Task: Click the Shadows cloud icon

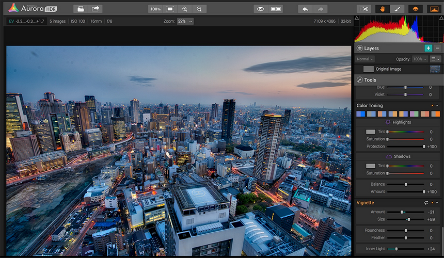Action: point(388,156)
